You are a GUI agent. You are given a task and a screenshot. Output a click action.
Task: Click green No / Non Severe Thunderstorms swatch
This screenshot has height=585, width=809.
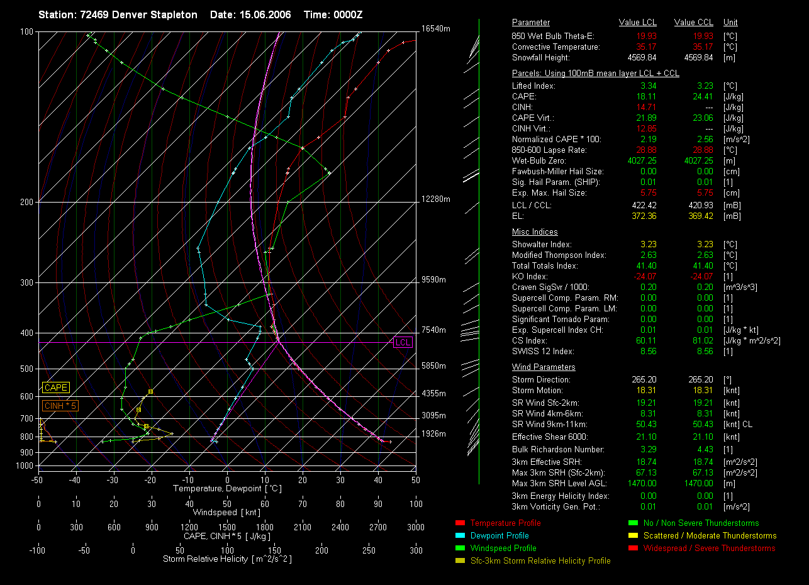click(633, 523)
